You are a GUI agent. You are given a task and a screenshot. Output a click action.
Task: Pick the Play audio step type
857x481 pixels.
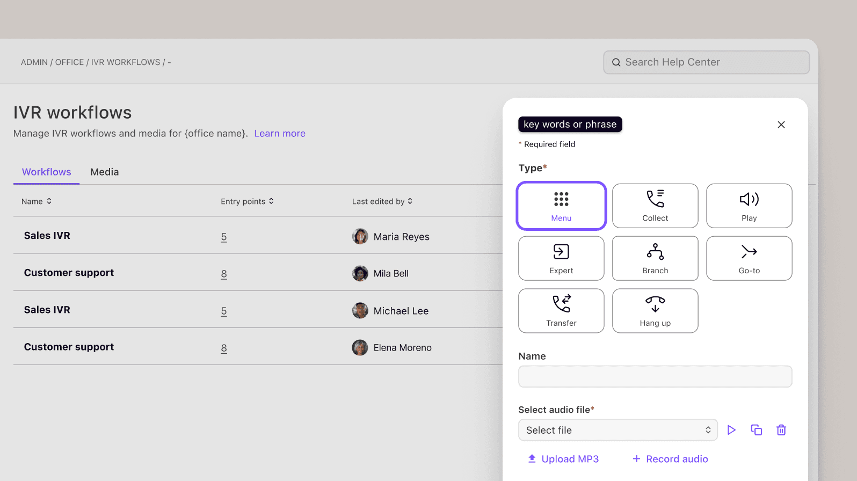coord(749,206)
